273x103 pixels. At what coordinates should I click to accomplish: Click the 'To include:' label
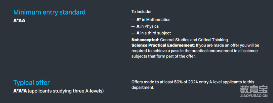pyautogui.click(x=141, y=12)
